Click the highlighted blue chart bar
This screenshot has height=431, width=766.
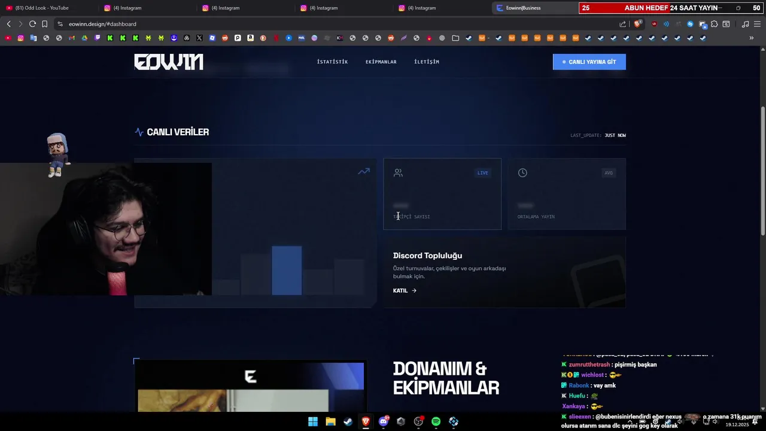[x=287, y=271]
